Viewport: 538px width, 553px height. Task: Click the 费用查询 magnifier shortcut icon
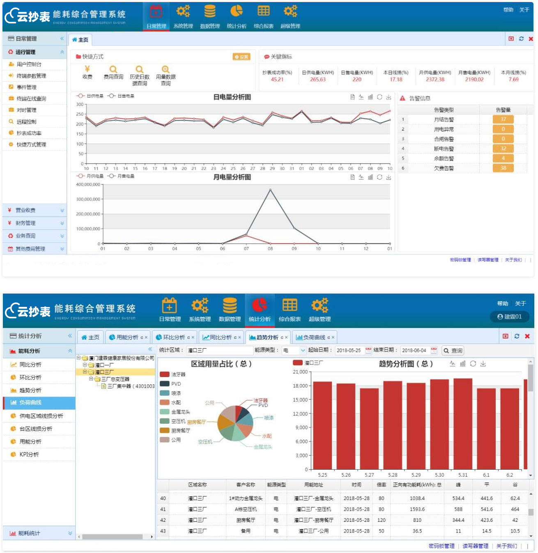point(113,69)
